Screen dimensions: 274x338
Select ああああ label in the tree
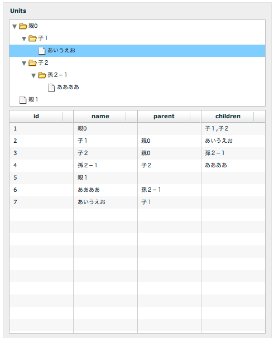(x=68, y=88)
